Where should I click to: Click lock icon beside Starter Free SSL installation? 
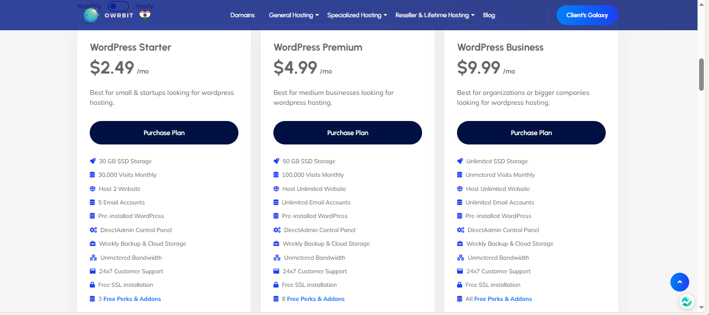[92, 285]
